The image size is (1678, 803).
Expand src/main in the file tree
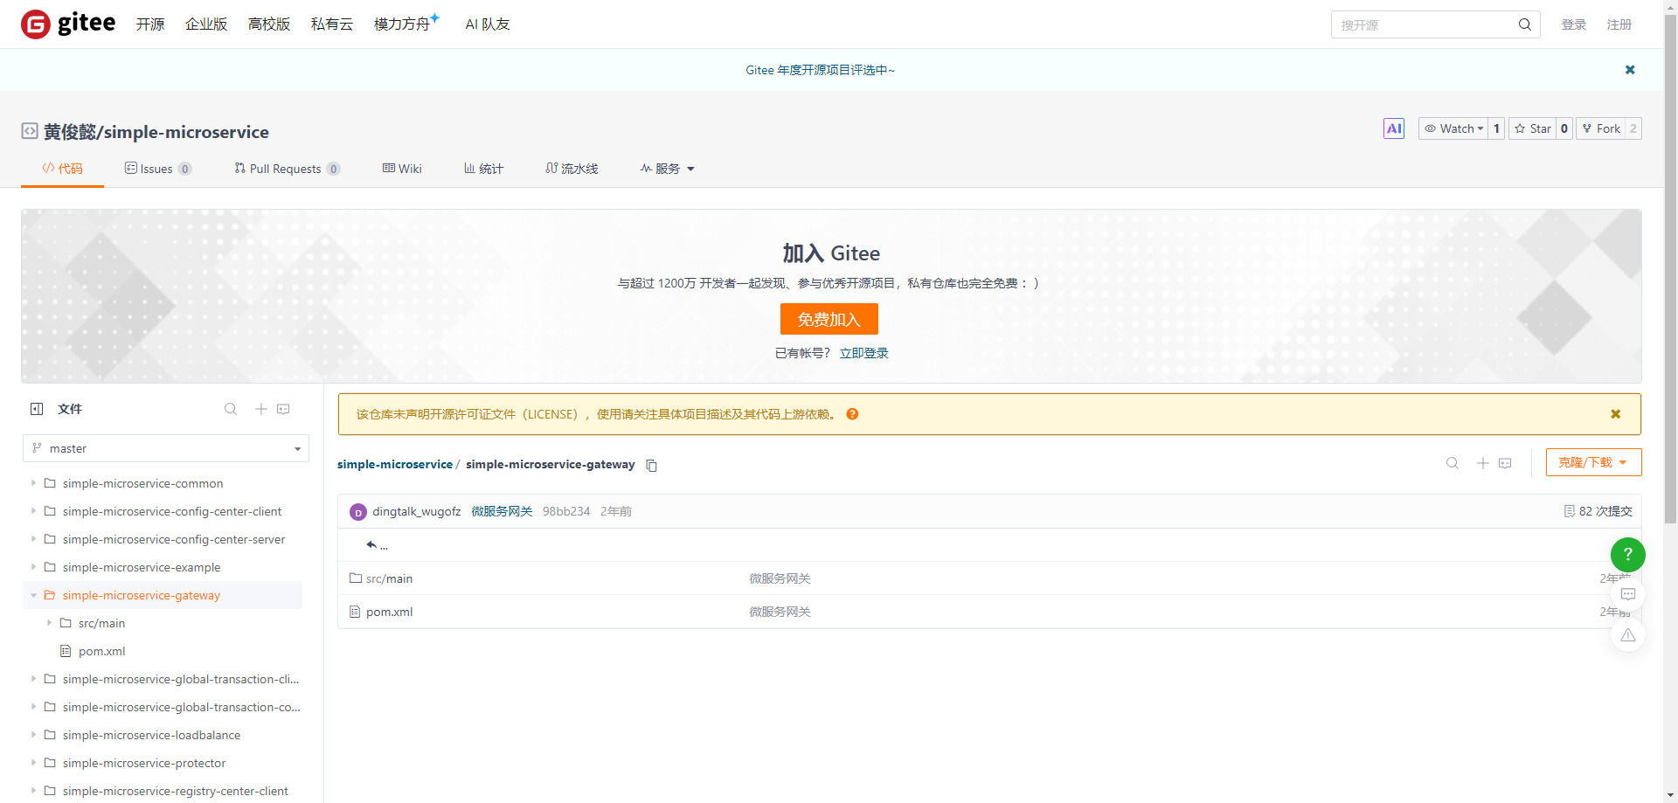click(x=49, y=623)
